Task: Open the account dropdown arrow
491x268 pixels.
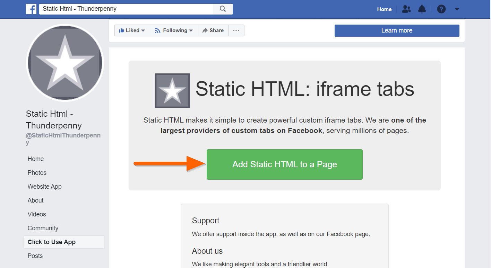Action: pyautogui.click(x=457, y=9)
